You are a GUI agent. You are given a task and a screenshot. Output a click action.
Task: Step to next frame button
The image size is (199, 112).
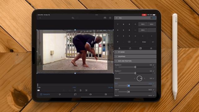pos(81,90)
